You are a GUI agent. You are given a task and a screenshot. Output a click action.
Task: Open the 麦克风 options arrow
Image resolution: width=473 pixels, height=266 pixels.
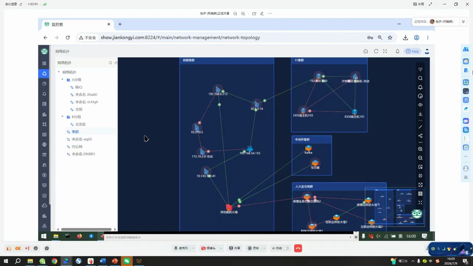click(x=193, y=248)
